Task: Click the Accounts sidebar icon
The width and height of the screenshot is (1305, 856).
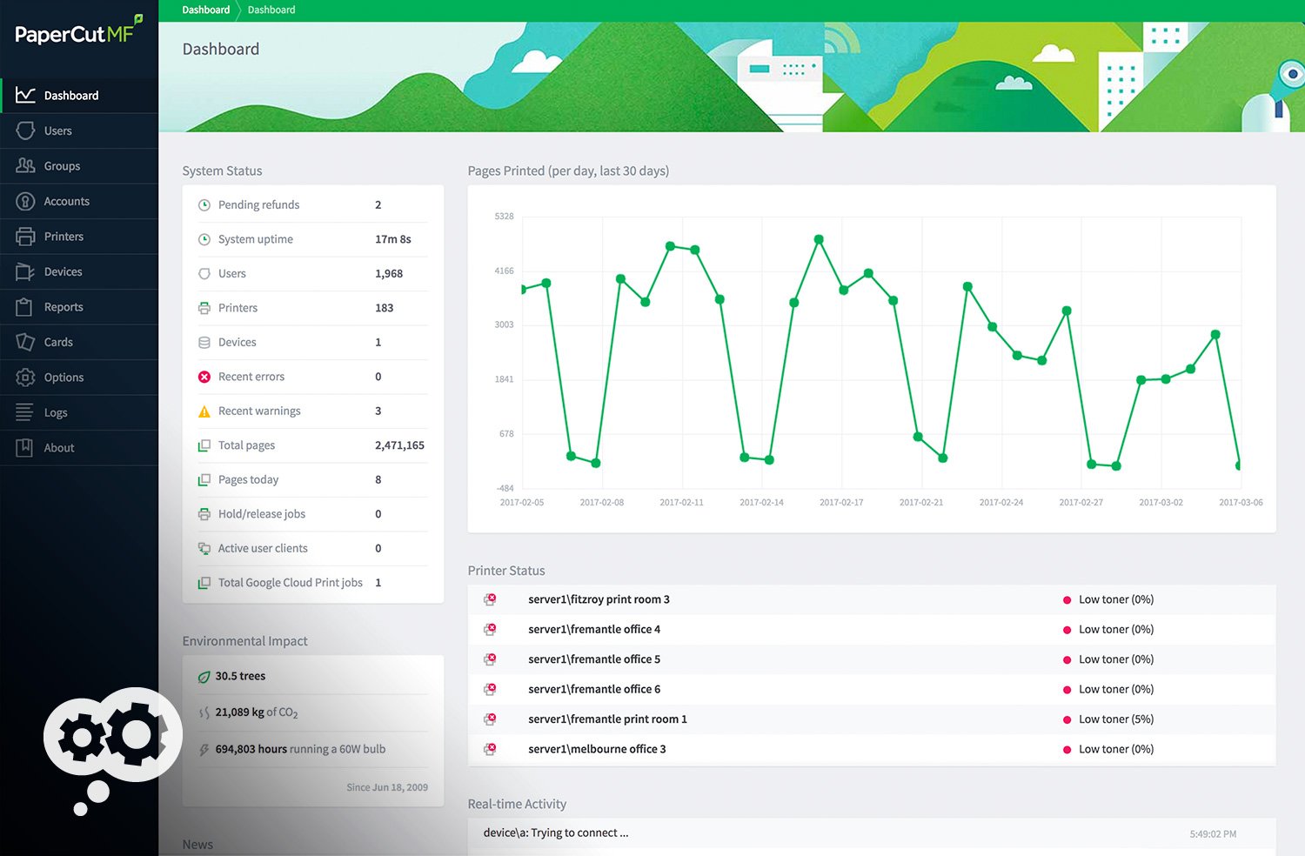Action: 25,201
